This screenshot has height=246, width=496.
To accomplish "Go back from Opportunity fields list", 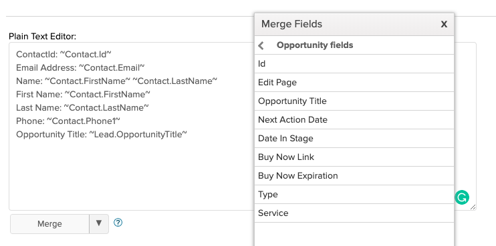I will coord(261,45).
